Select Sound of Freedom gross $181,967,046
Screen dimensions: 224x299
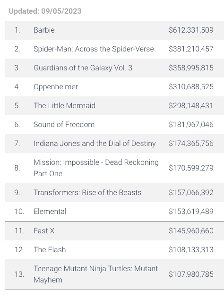tap(191, 125)
